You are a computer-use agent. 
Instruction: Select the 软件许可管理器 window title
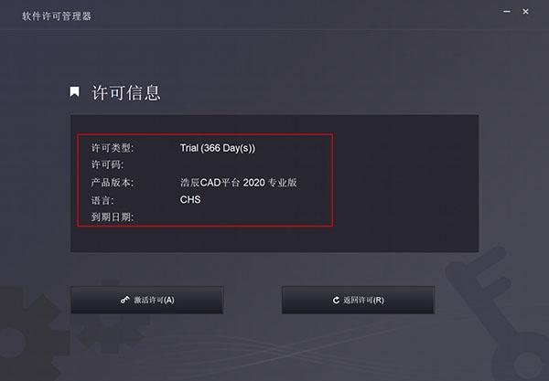coord(57,16)
